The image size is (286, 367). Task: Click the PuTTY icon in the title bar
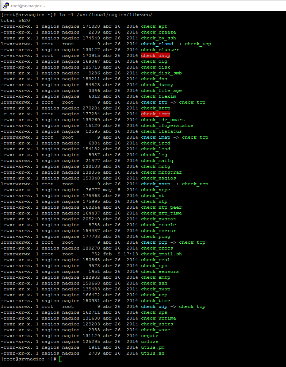[x=5, y=5]
